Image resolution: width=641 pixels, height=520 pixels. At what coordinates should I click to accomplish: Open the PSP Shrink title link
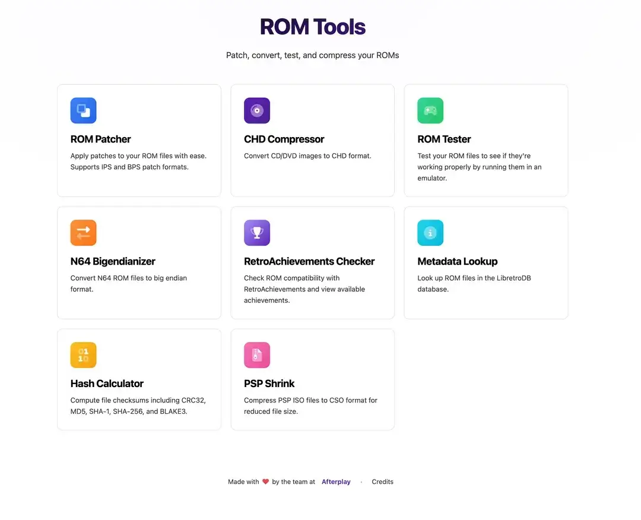[269, 384]
